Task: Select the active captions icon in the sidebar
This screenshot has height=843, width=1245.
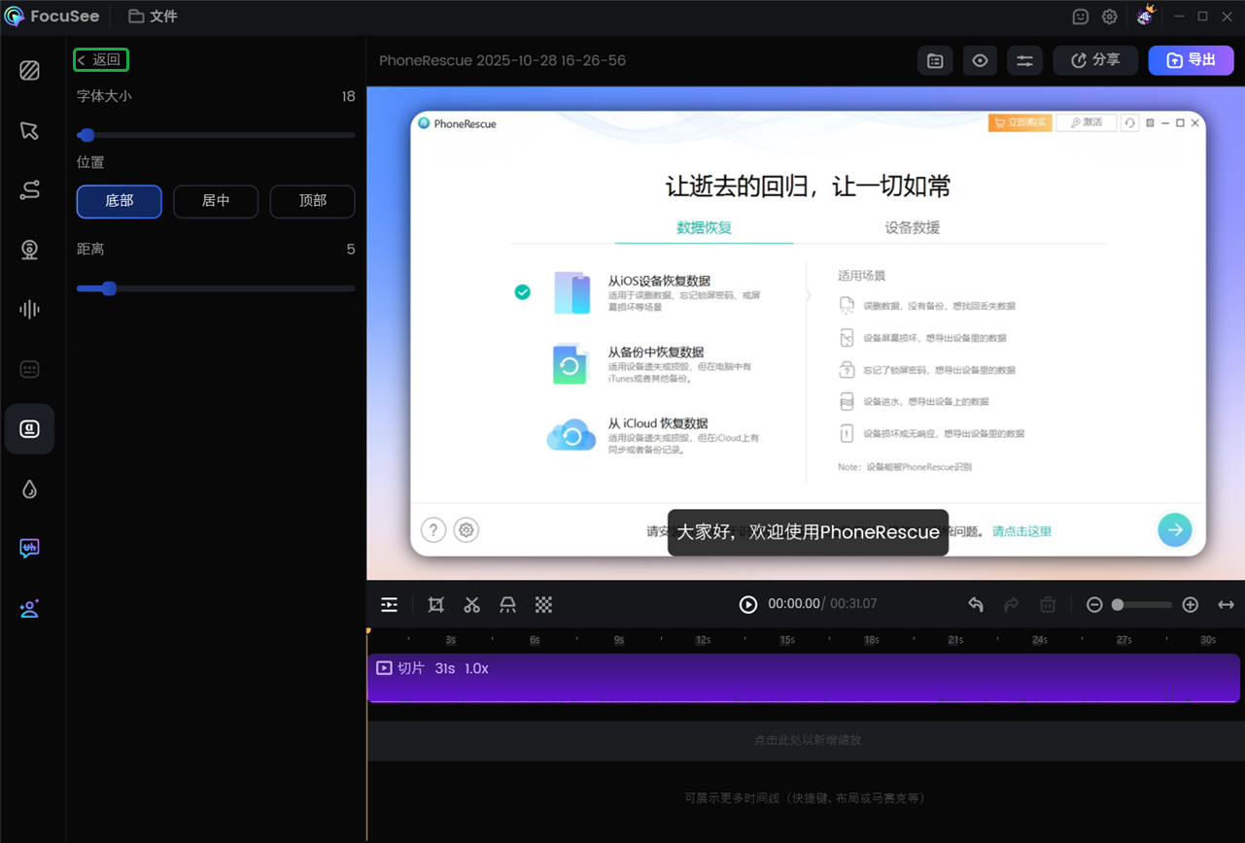Action: 29,429
